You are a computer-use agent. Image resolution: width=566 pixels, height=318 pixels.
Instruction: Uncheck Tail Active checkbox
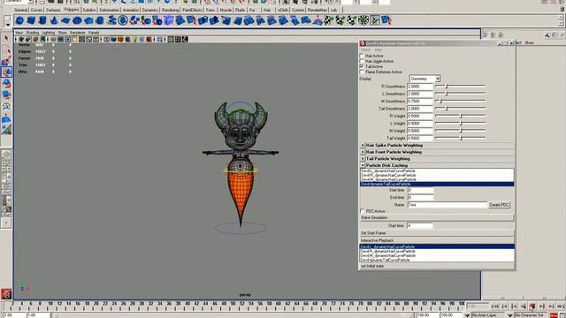point(362,67)
